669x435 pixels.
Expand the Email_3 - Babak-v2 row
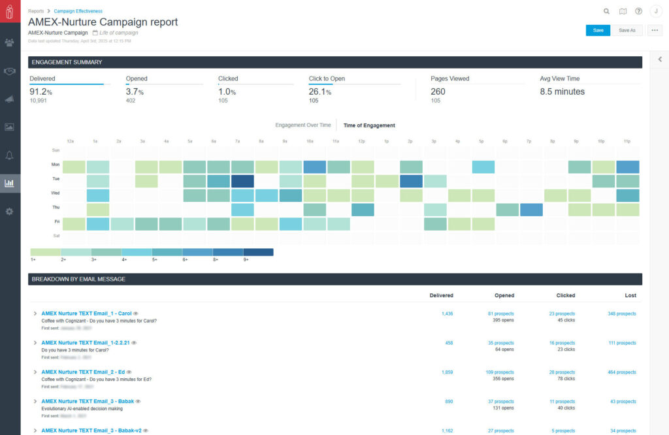35,430
